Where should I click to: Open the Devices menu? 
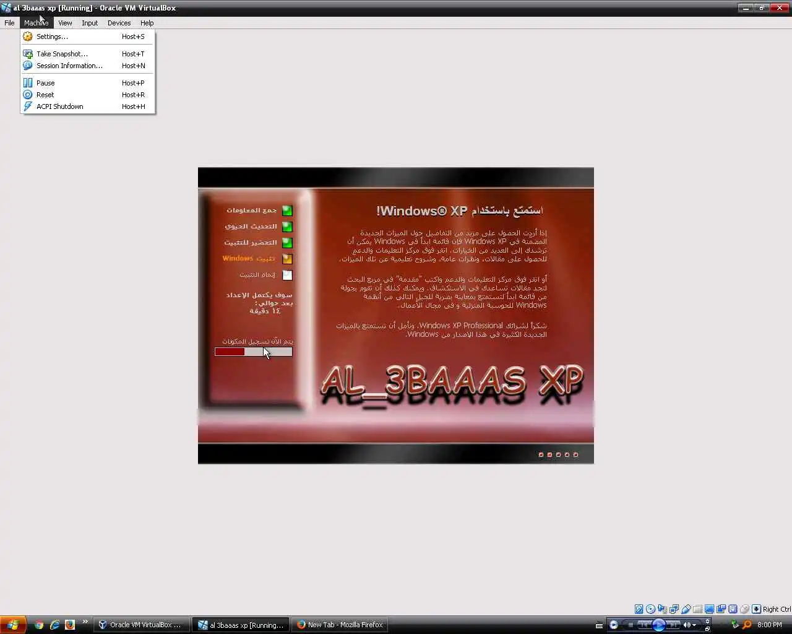click(x=119, y=23)
